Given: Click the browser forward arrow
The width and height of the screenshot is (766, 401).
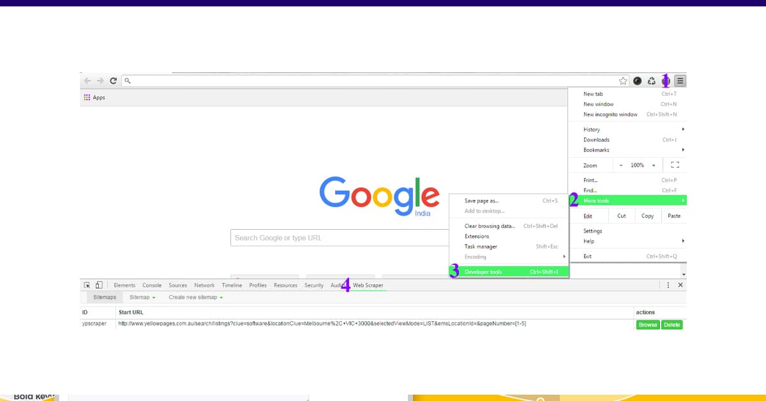Looking at the screenshot, I should pos(100,81).
